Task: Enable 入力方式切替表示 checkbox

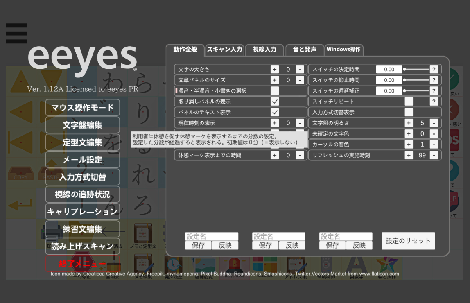Action: click(409, 112)
